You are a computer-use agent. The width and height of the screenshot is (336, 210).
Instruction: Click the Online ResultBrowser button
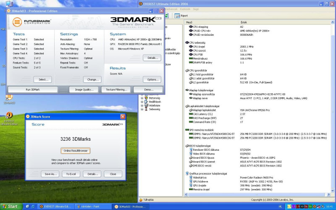(76, 151)
